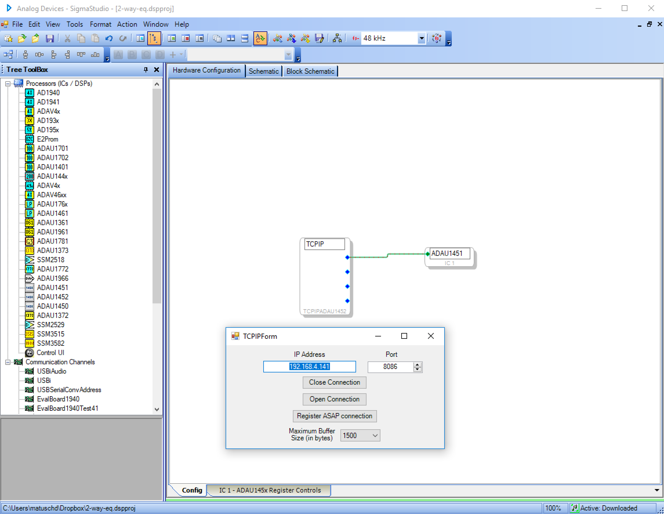
Task: Open the Action menu
Action: coord(127,24)
